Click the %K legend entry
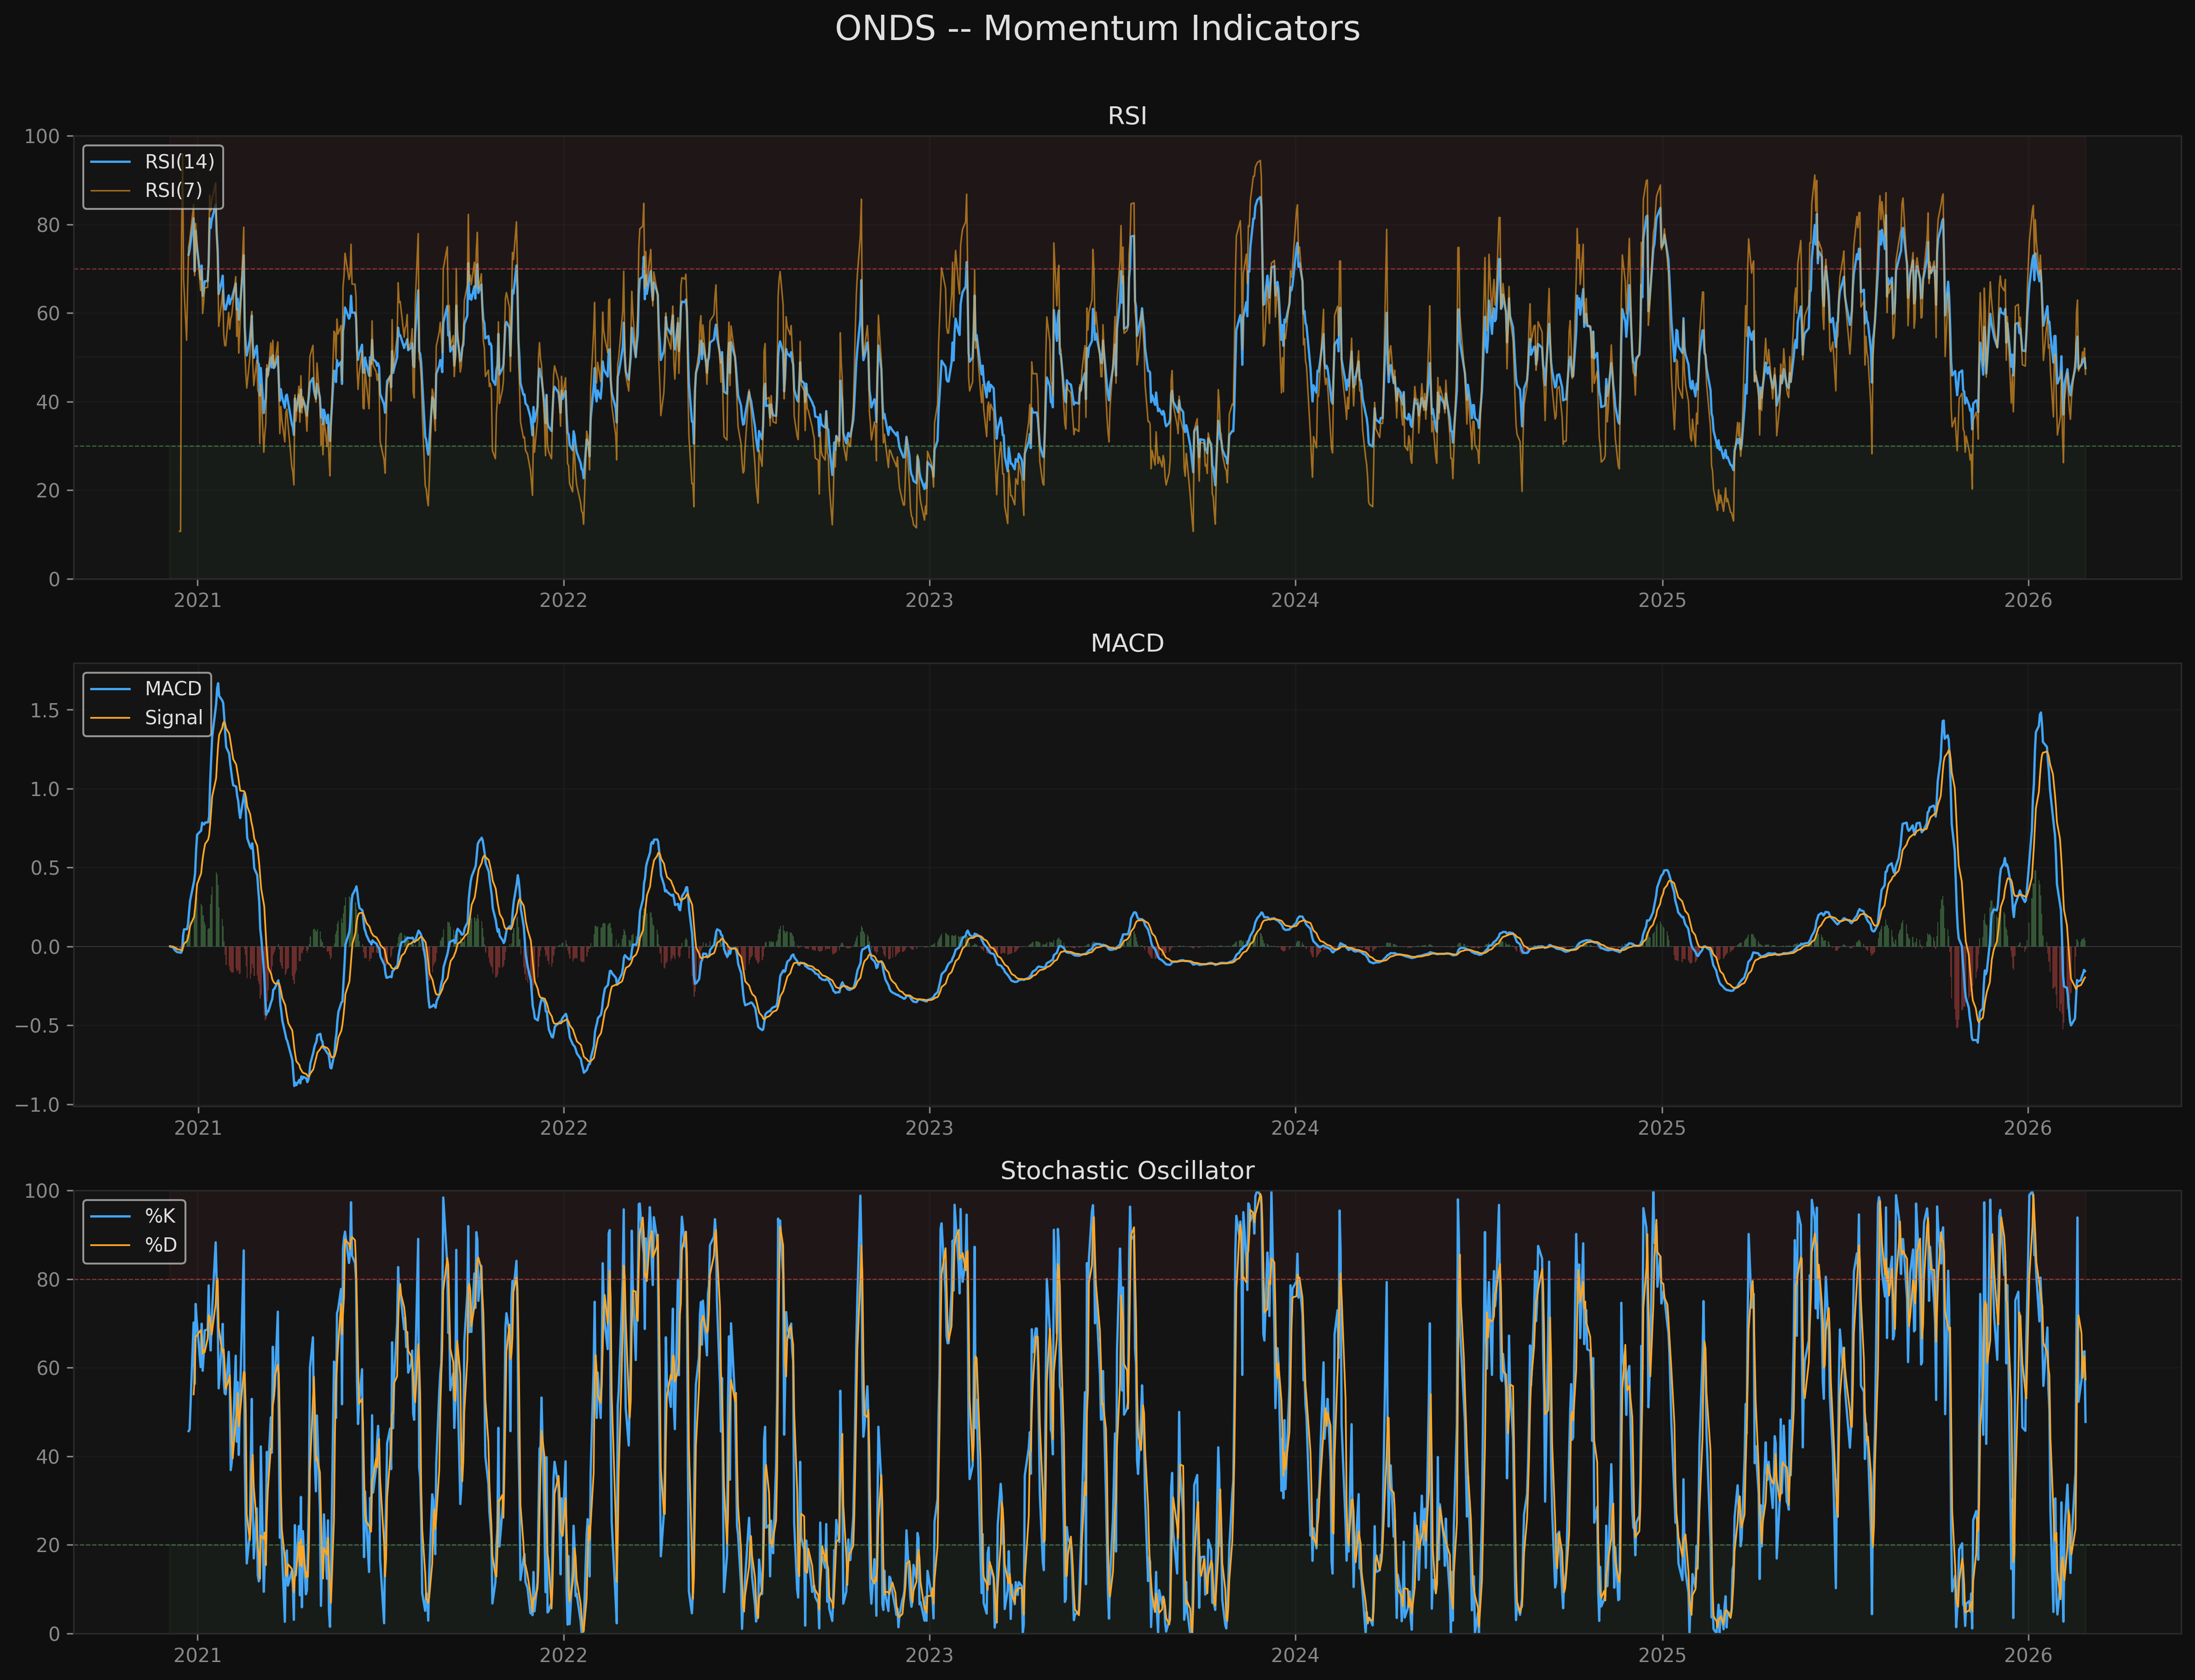The image size is (2195, 1680). [160, 1216]
